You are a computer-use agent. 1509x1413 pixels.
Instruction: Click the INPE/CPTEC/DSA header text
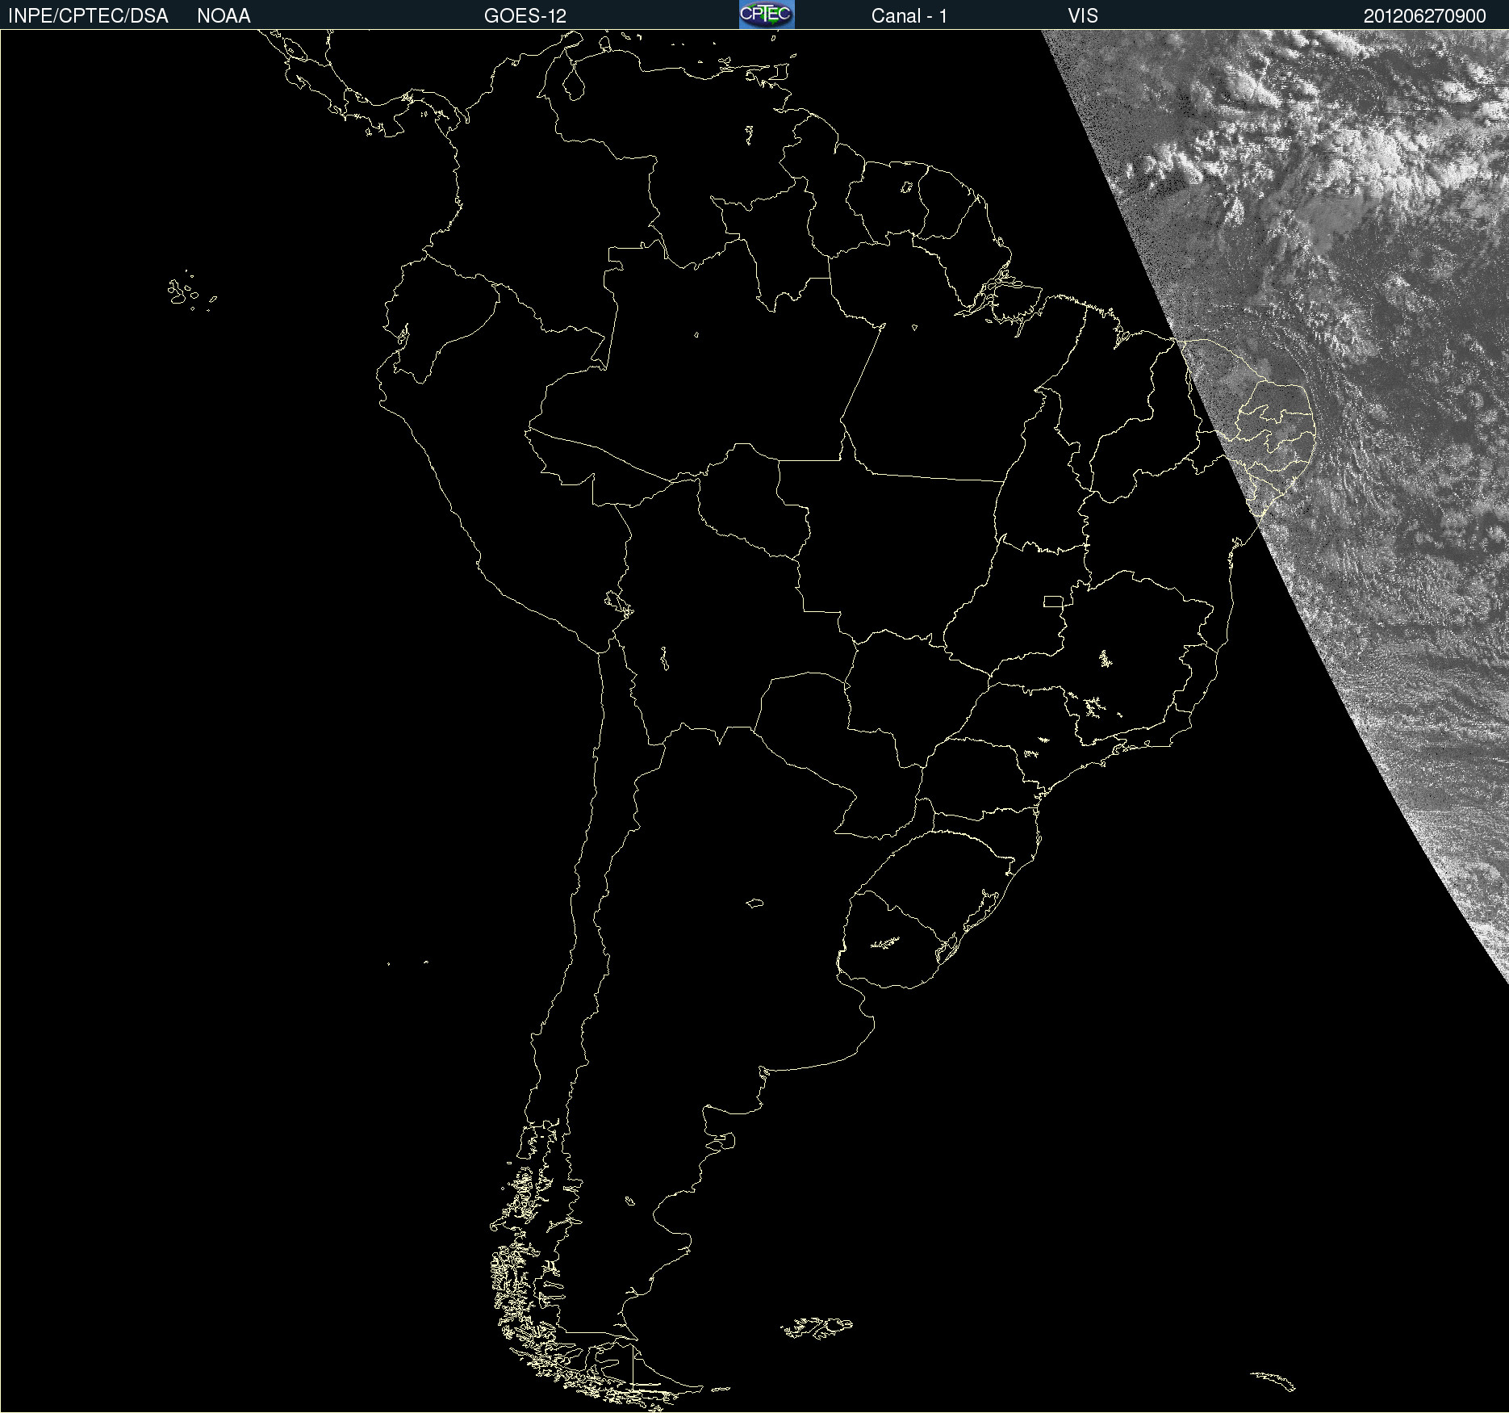point(88,16)
